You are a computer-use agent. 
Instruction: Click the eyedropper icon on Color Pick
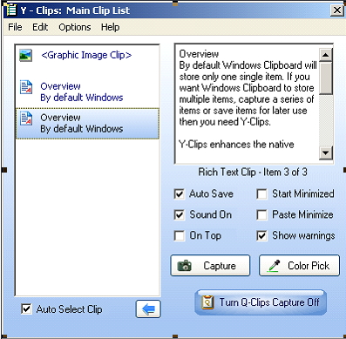click(x=274, y=266)
